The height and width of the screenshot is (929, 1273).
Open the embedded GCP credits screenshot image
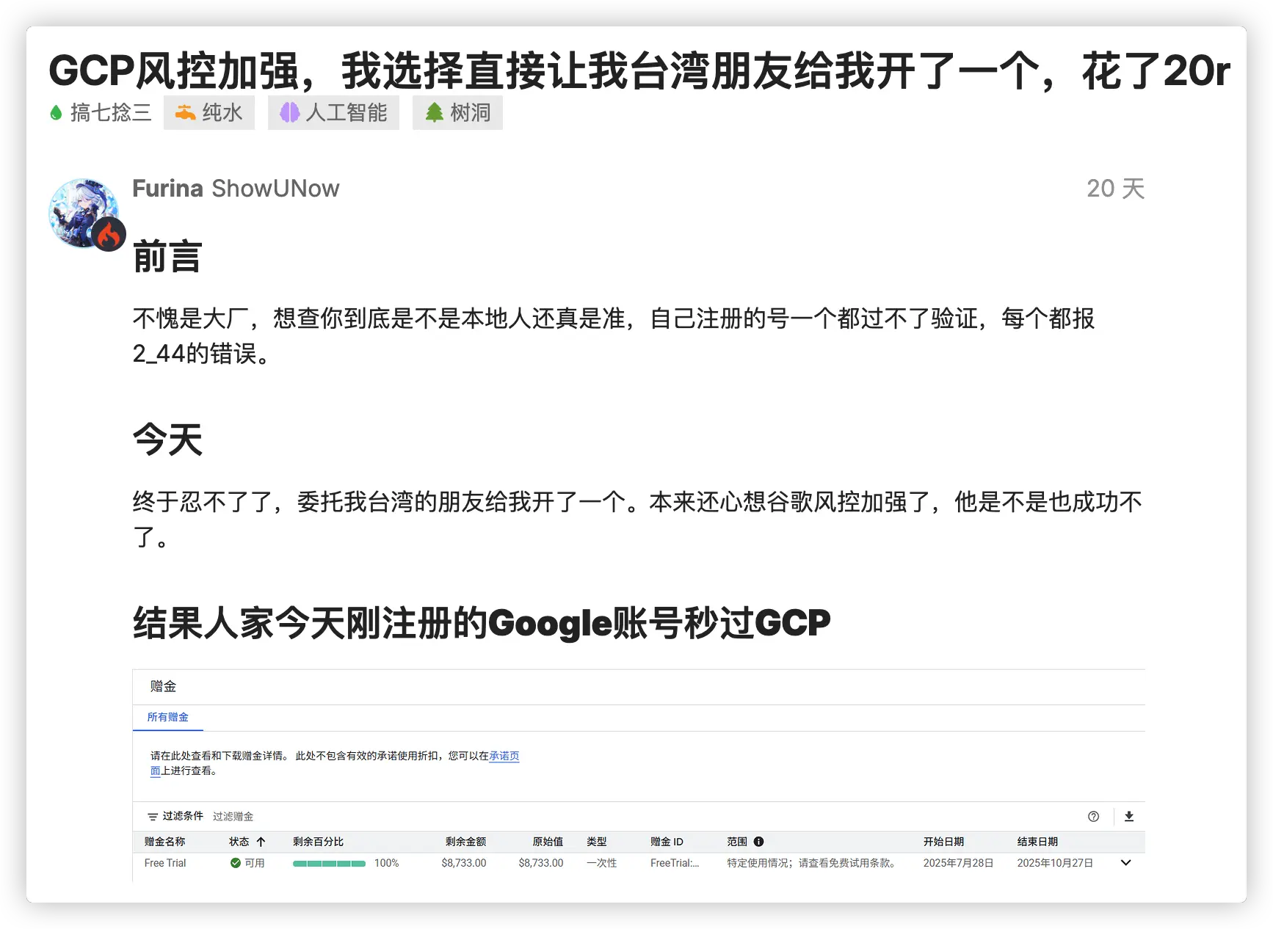pos(639,775)
